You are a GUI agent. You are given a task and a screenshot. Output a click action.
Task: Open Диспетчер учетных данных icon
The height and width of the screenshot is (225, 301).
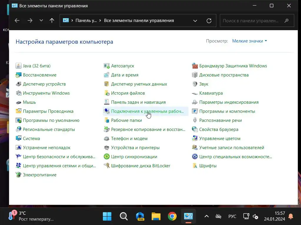(106, 84)
